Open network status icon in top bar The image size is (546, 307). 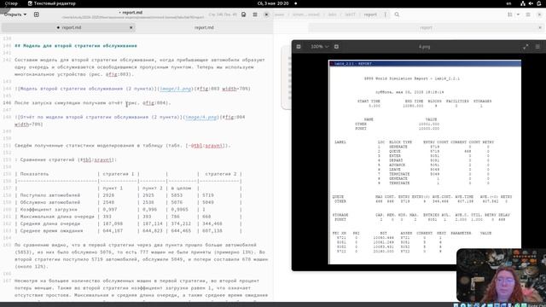click(523, 3)
